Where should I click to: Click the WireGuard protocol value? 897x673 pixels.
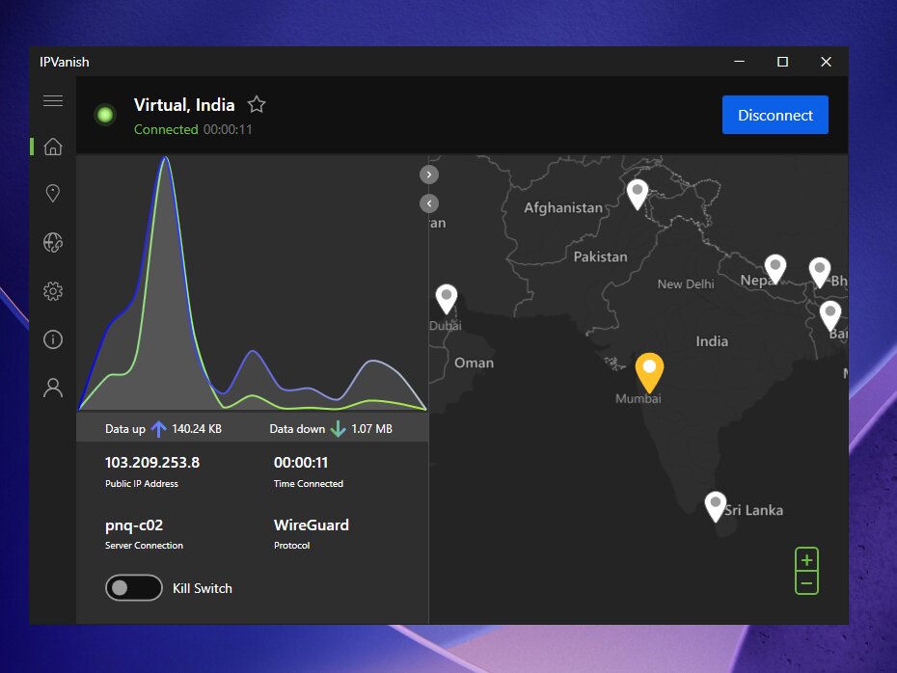click(312, 525)
